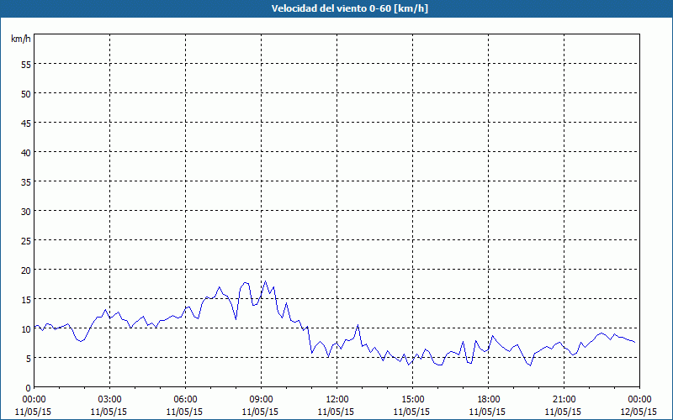
Task: Select the "11/05/15" date under 18:00
Action: click(487, 412)
